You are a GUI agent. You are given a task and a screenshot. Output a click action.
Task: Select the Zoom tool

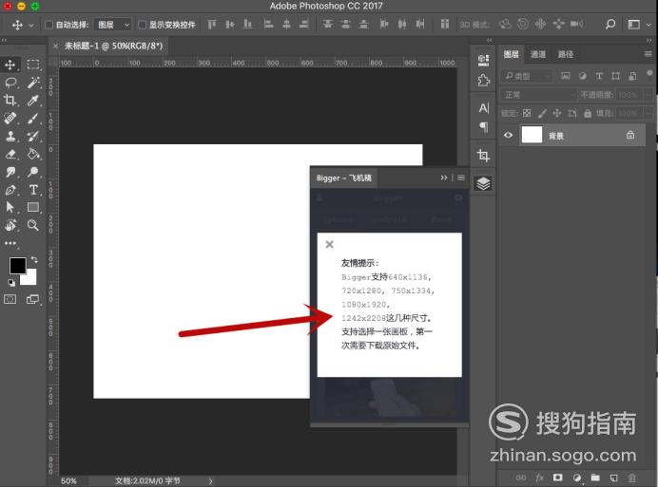tap(33, 226)
